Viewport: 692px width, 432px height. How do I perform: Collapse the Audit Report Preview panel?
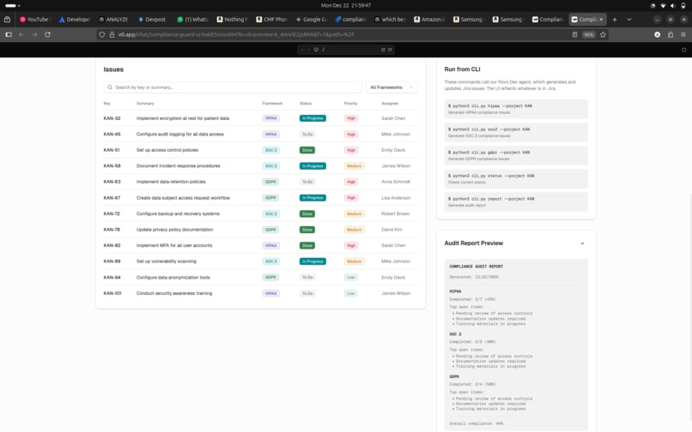tap(582, 243)
